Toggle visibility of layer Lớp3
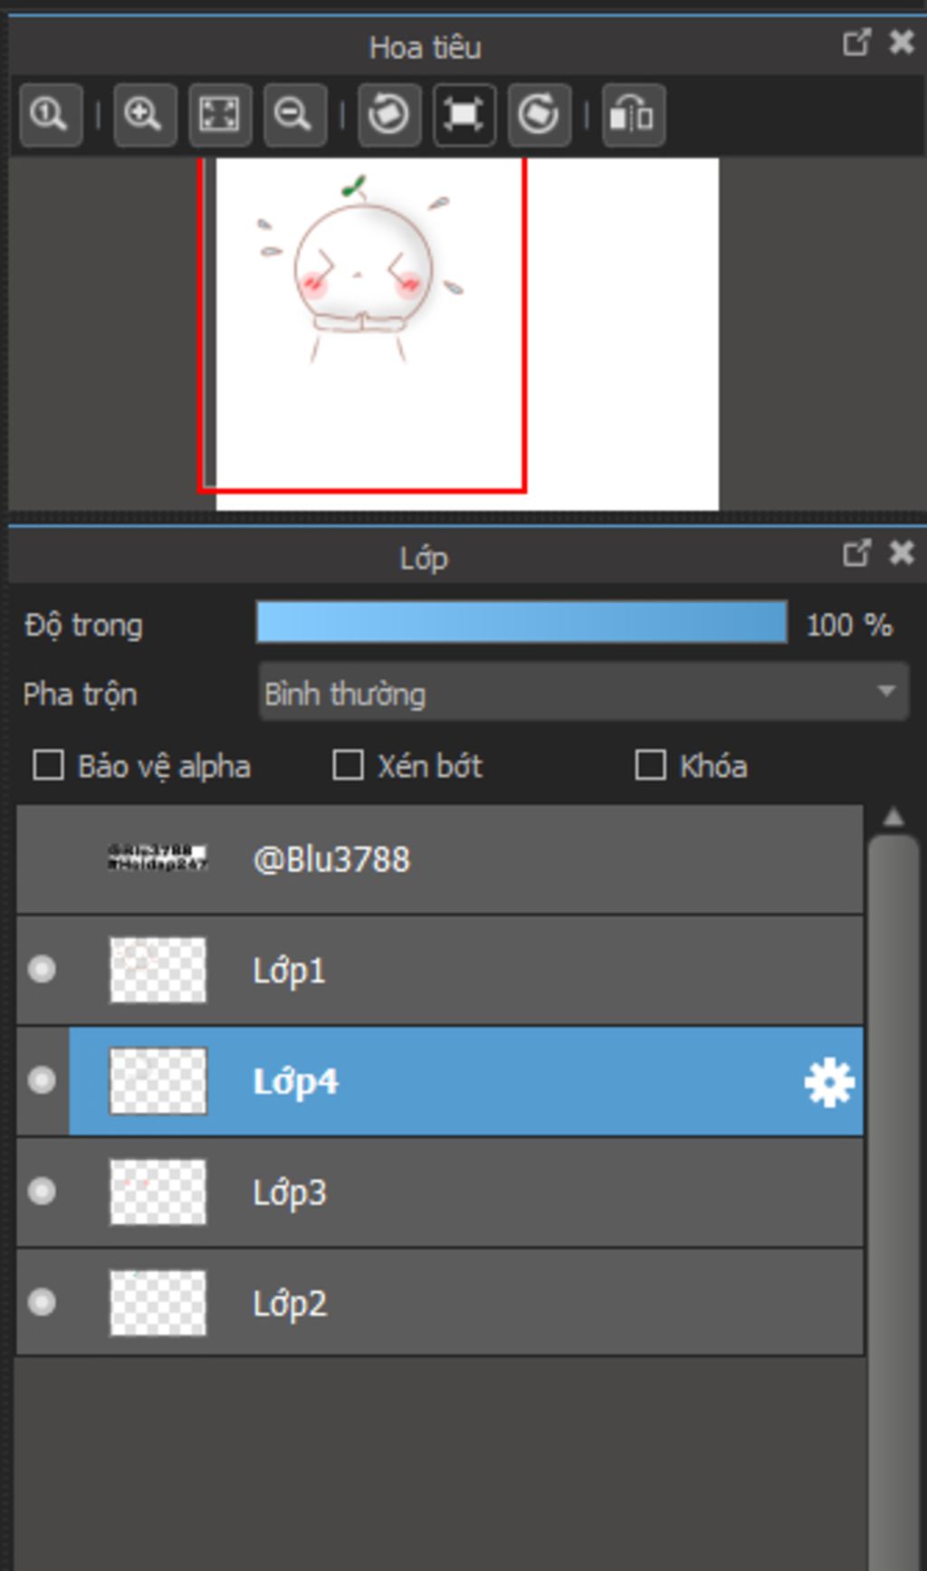This screenshot has height=1571, width=927. 42,1191
